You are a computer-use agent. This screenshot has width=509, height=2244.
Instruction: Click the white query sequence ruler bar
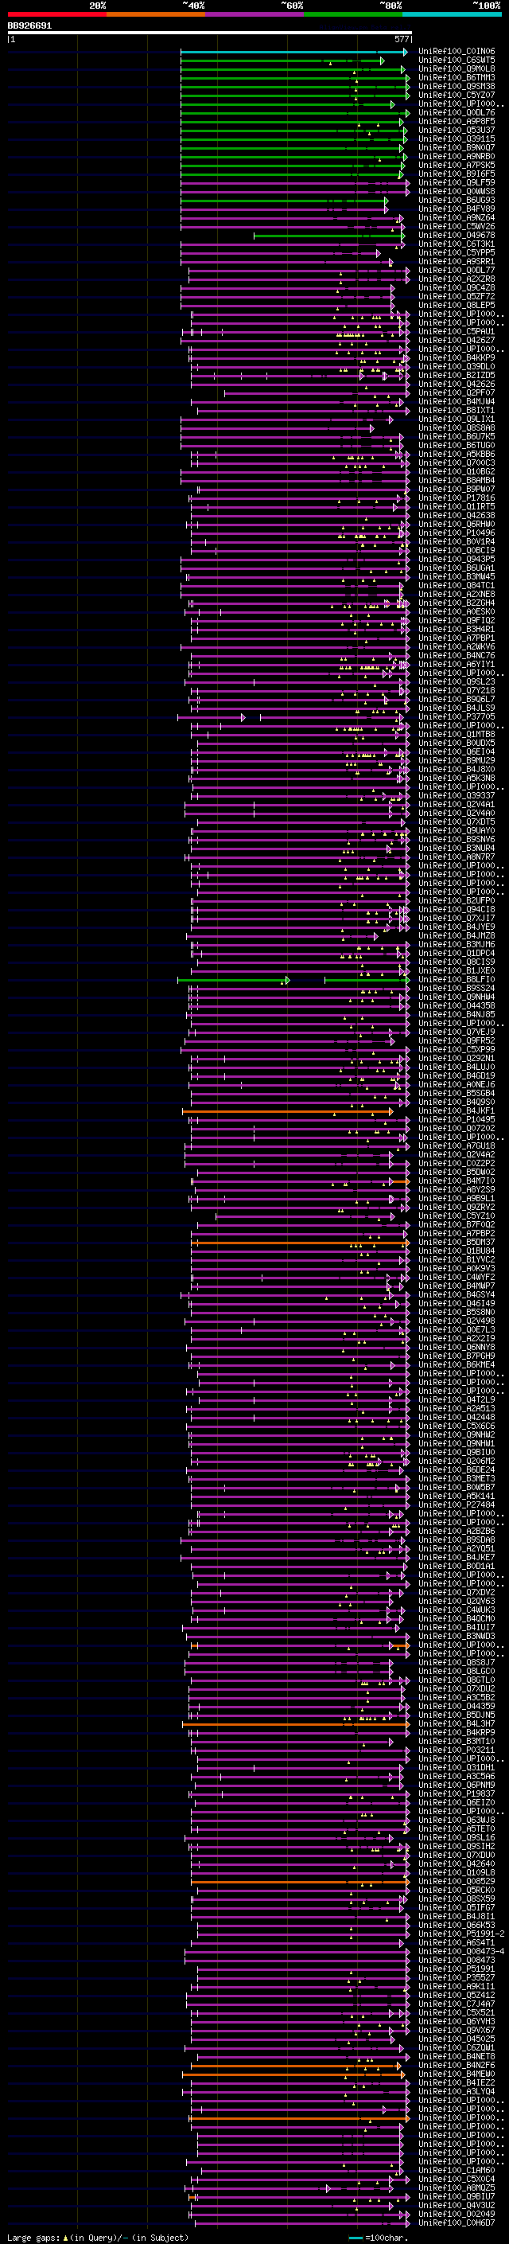tap(210, 33)
